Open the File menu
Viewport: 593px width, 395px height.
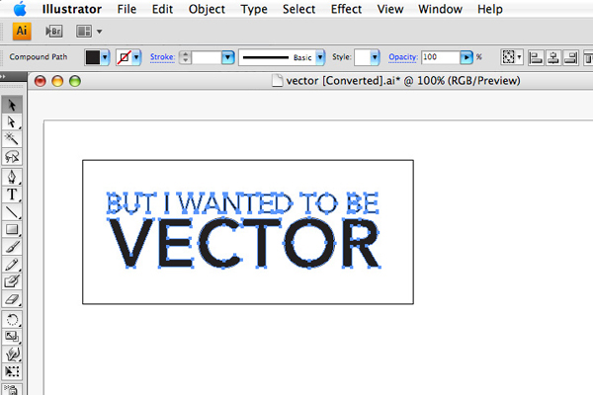(x=127, y=9)
